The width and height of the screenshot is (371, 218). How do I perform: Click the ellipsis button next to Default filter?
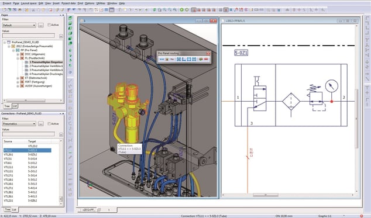[x=41, y=25]
